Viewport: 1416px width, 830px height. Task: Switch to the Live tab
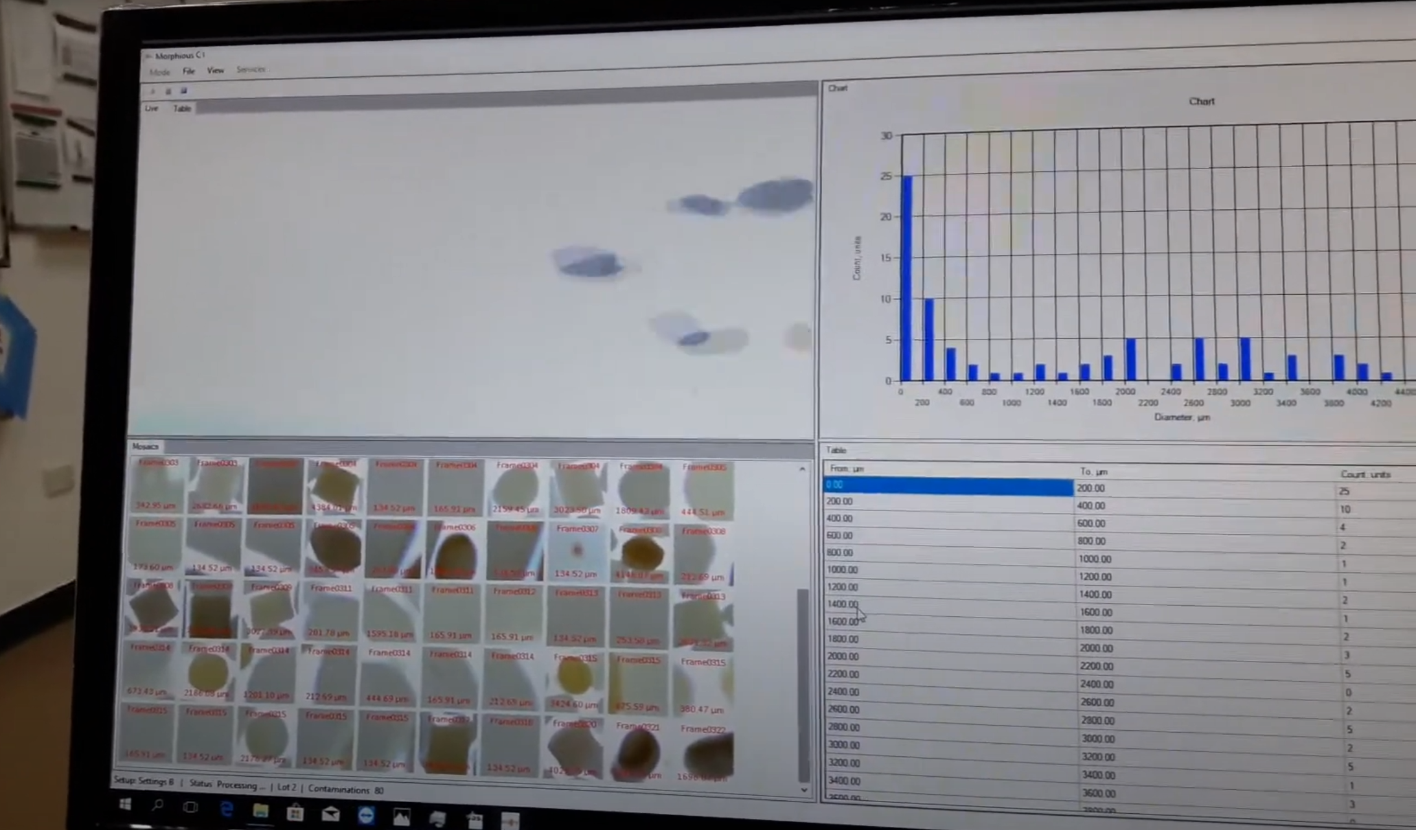pyautogui.click(x=152, y=108)
